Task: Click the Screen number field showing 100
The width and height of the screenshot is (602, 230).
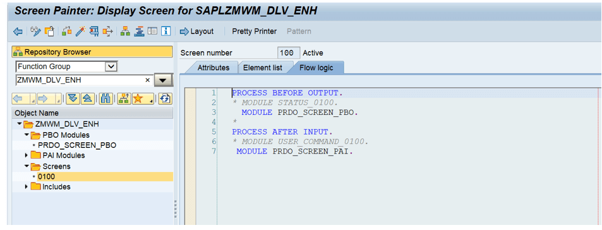Action: pyautogui.click(x=288, y=53)
